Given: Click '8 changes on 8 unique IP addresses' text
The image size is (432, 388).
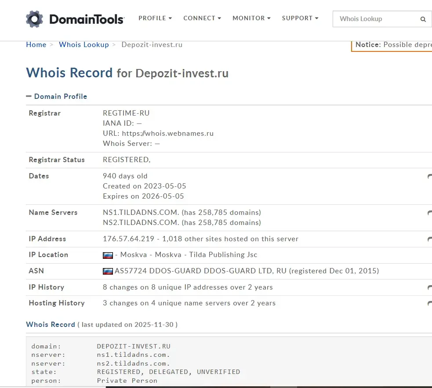Looking at the screenshot, I should pos(188,287).
